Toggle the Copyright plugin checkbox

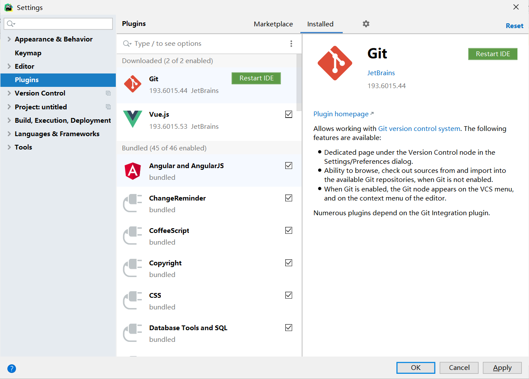[x=289, y=263]
